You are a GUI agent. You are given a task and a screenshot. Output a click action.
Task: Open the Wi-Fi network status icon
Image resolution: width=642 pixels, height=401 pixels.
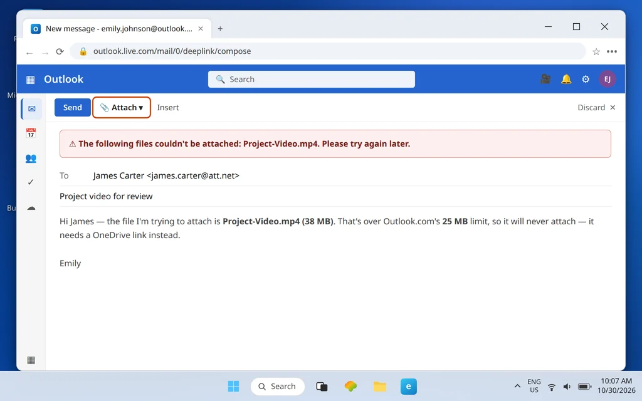[x=552, y=387]
